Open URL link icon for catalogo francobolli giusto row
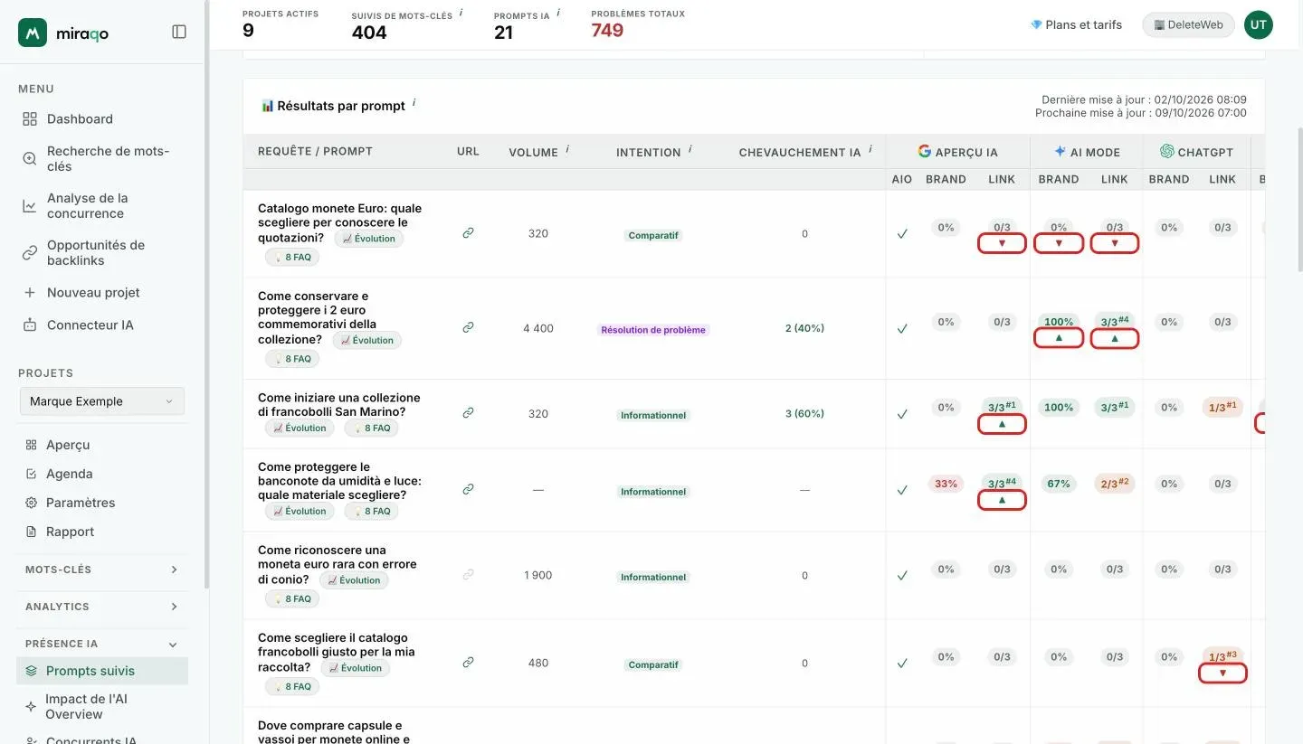Viewport: 1303px width, 744px height. (x=468, y=663)
